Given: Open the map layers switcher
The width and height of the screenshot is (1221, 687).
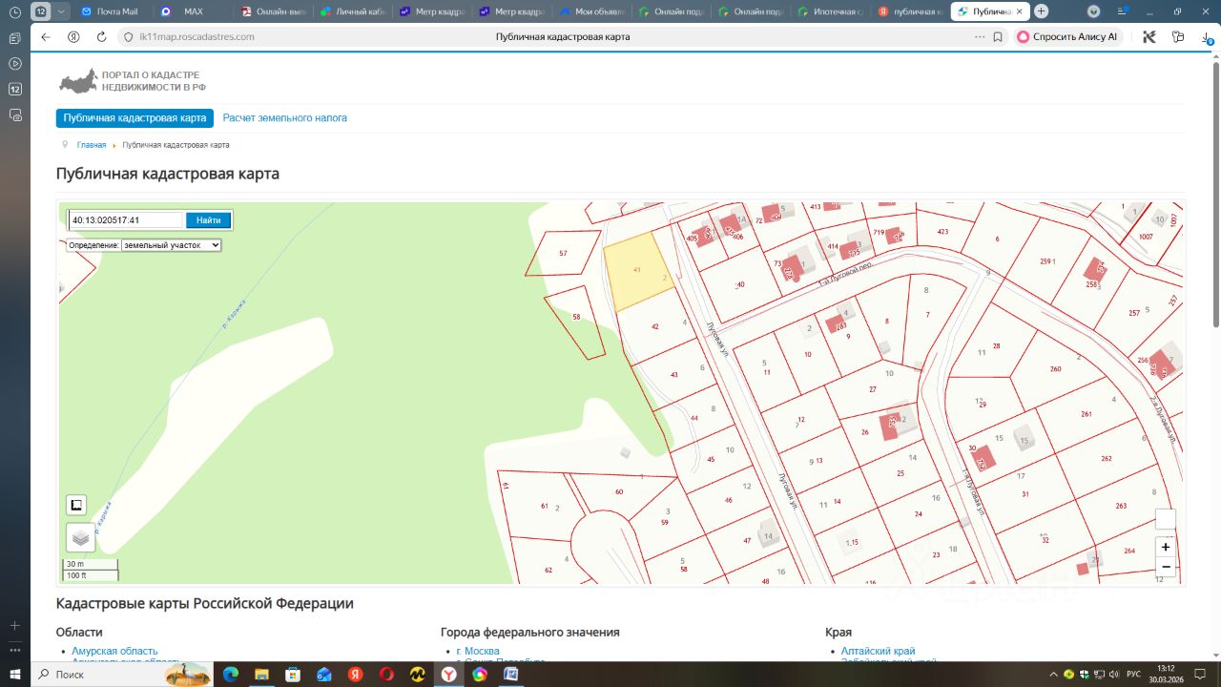Looking at the screenshot, I should [80, 537].
